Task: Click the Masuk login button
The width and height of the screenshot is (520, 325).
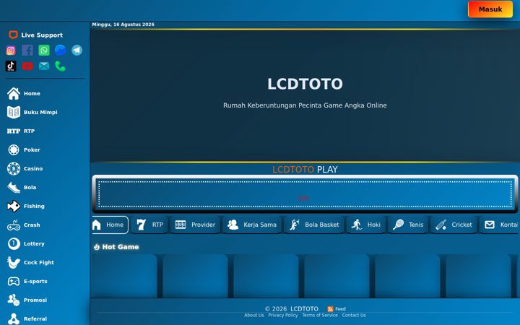Action: 490,9
